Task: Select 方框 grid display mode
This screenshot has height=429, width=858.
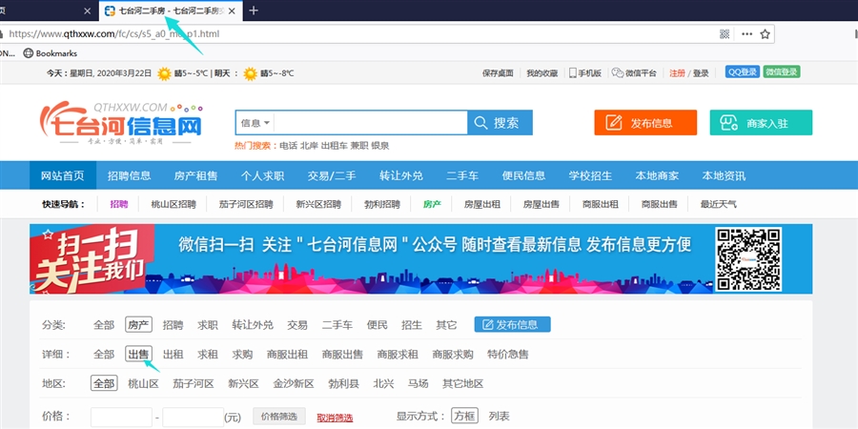Action: [464, 417]
